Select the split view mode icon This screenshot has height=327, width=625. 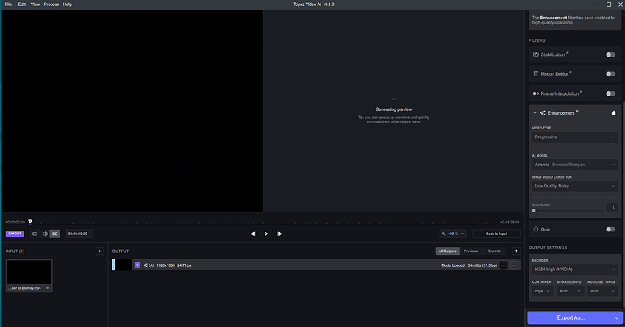click(45, 234)
